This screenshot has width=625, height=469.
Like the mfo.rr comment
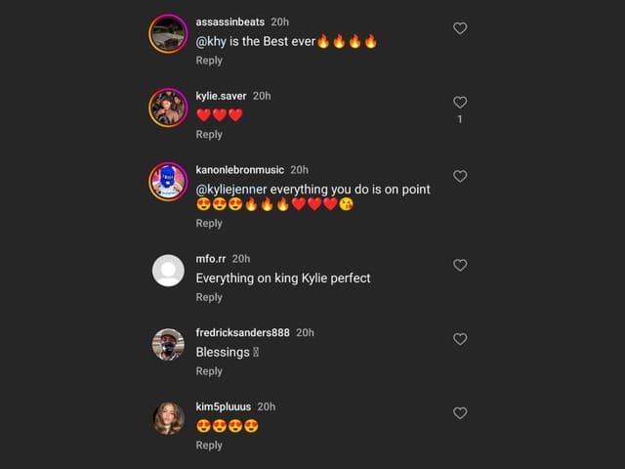460,265
